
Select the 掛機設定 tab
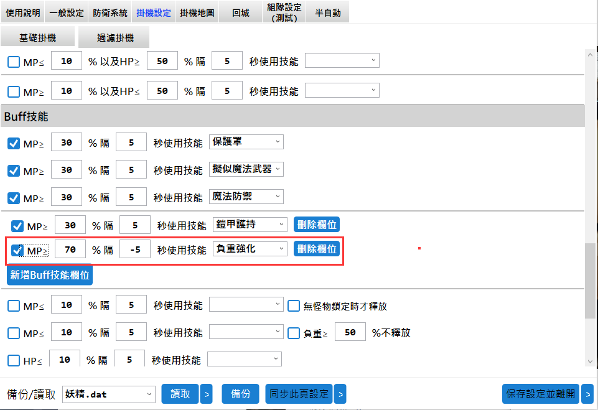coord(153,13)
